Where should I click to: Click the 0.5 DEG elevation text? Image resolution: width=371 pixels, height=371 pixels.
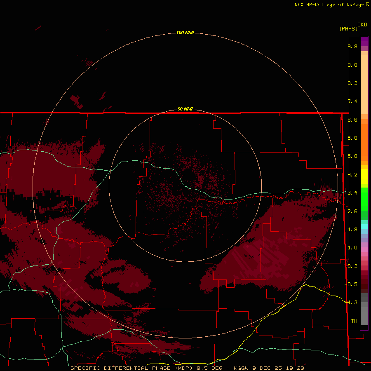click(x=210, y=368)
